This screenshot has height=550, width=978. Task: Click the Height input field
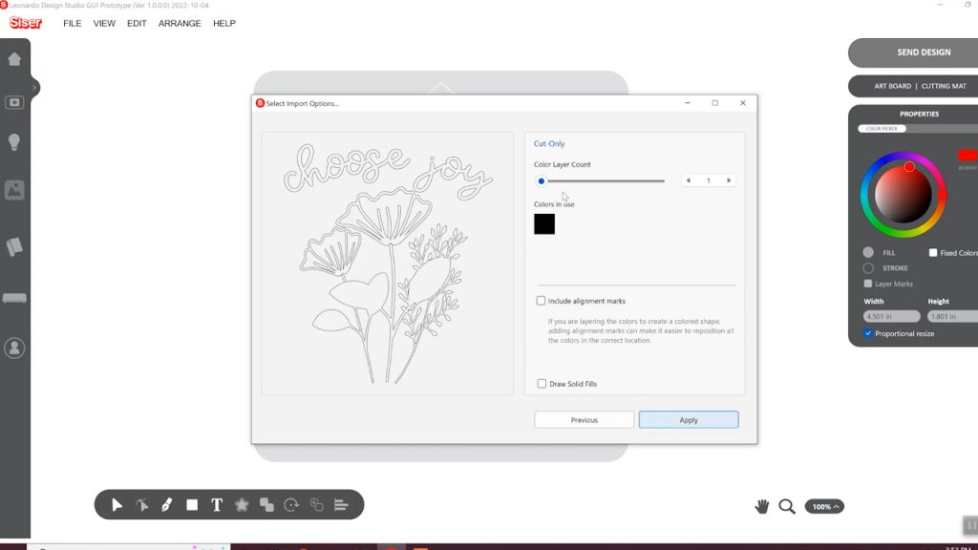coord(952,316)
